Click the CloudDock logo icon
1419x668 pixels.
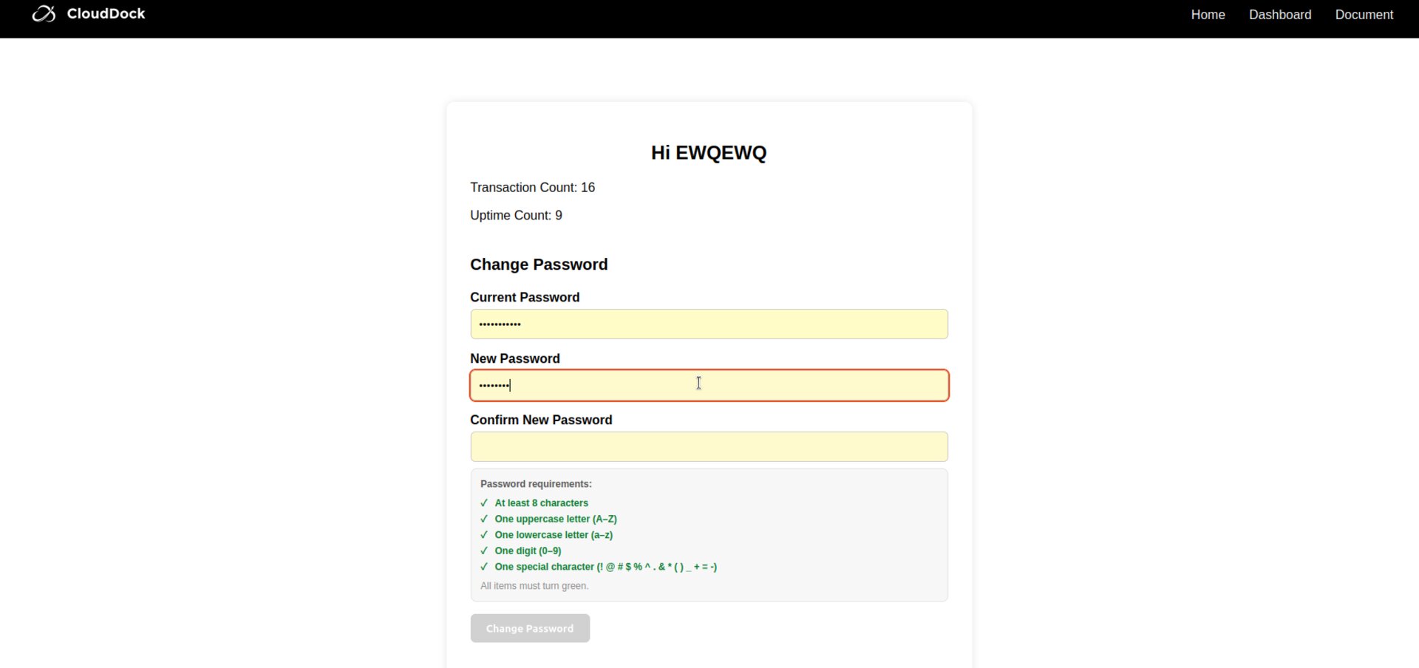click(x=44, y=14)
